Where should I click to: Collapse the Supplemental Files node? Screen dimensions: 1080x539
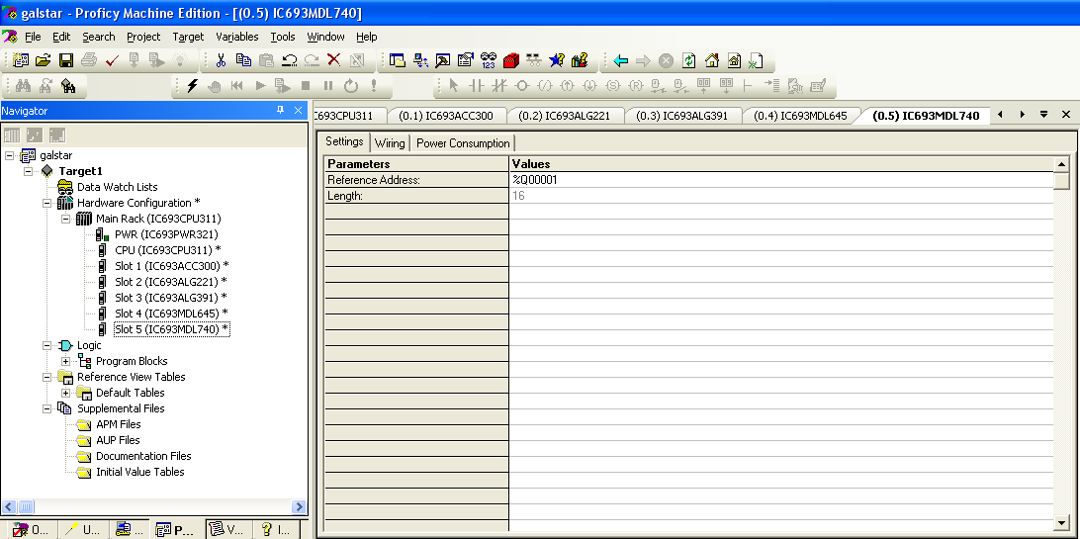[46, 408]
